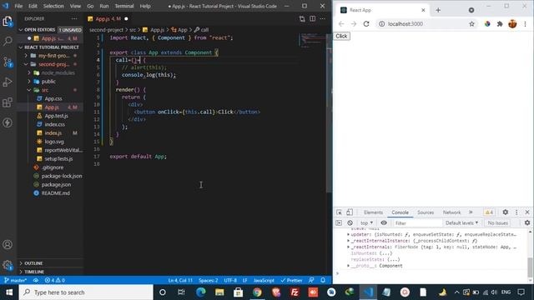534x300 pixels.
Task: Toggle console sidebar in DevTools
Action: tap(339, 222)
